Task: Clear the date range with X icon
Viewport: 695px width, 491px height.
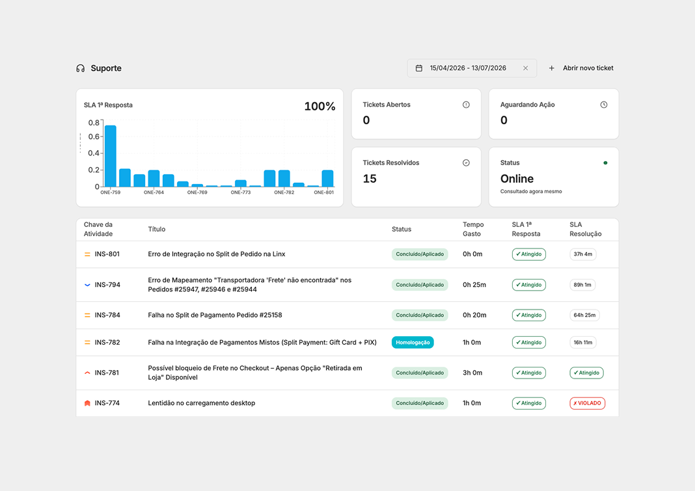Action: (525, 68)
